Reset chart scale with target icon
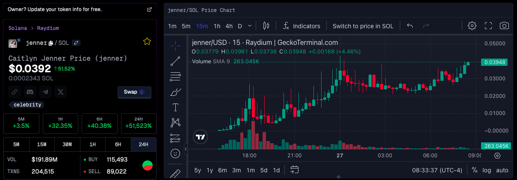This screenshot has width=517, height=180. point(497,156)
